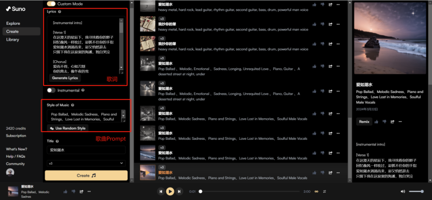Viewport: 432px width, 200px height.
Task: Go to Explore in the sidebar
Action: (13, 23)
